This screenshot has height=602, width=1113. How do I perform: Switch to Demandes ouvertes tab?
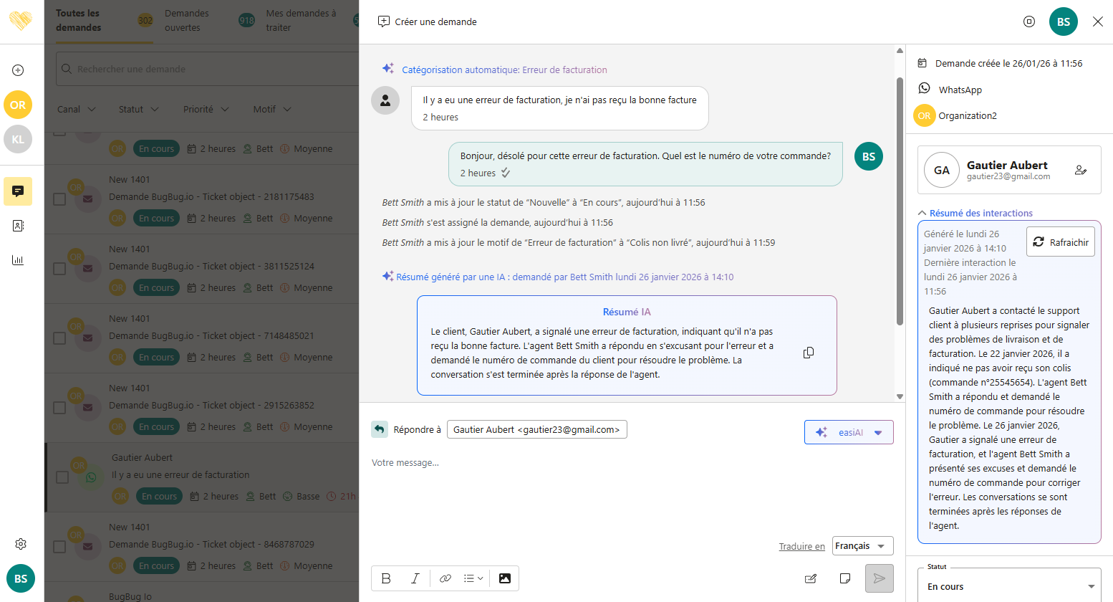pos(186,20)
